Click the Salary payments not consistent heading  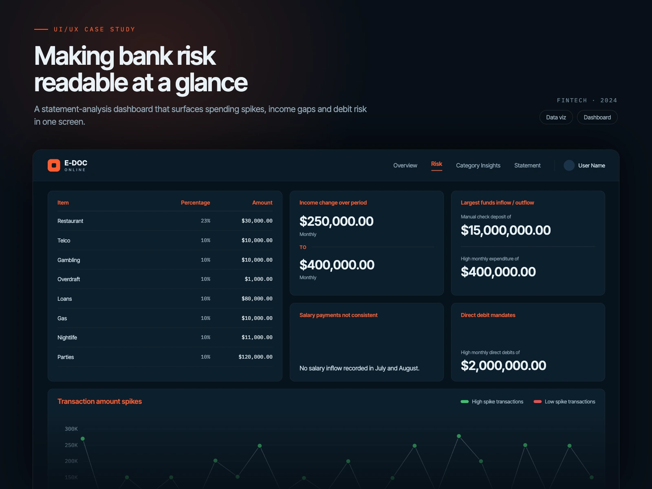(338, 315)
